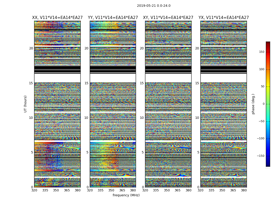Image resolution: width=274 pixels, height=208 pixels.
Task: Click the phase colorbar gradient strip
Action: tap(268, 104)
